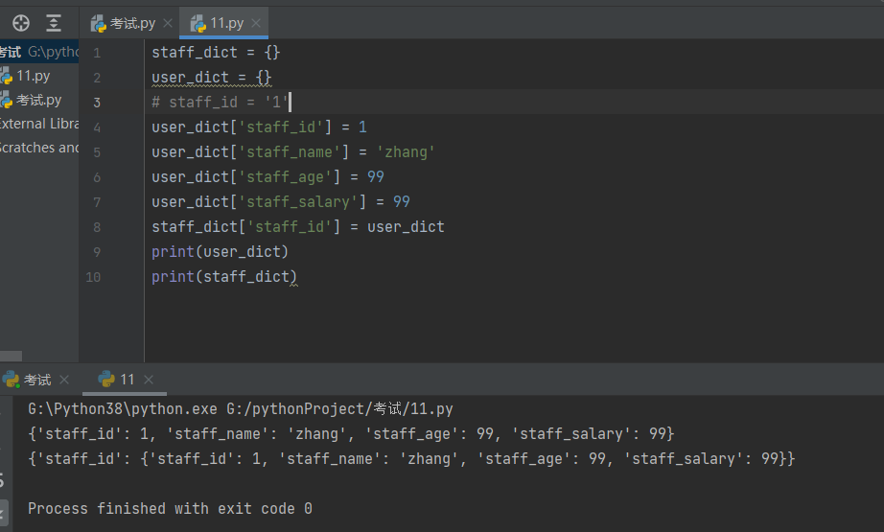Click 'staff_dict['staff_id'] = user_dict' line
This screenshot has height=532, width=884.
click(297, 226)
